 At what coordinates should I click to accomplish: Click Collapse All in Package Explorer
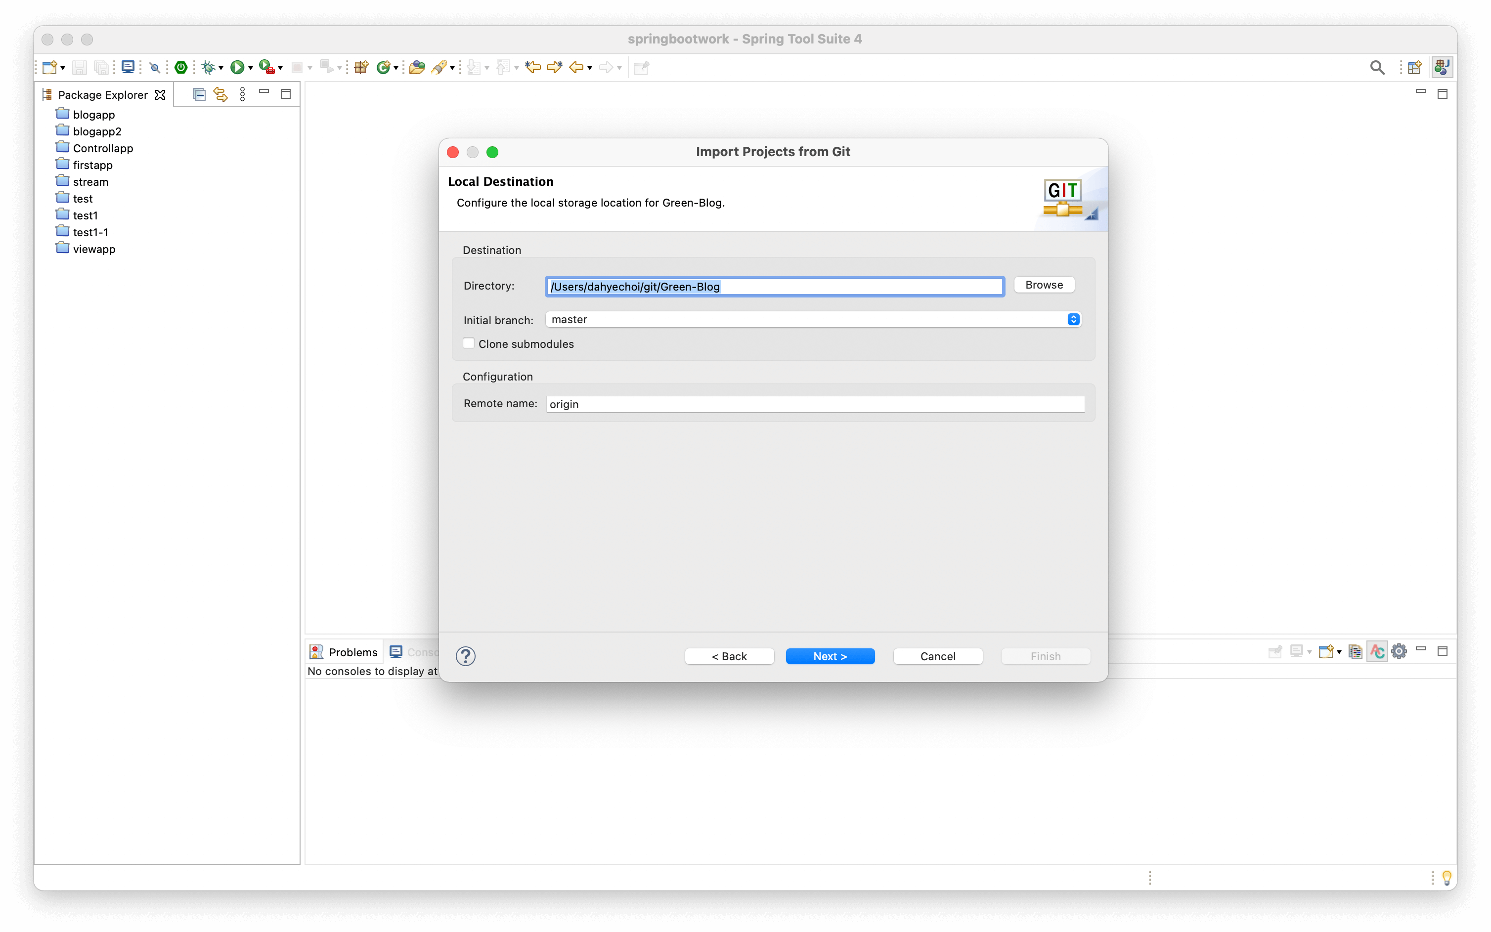(x=199, y=94)
